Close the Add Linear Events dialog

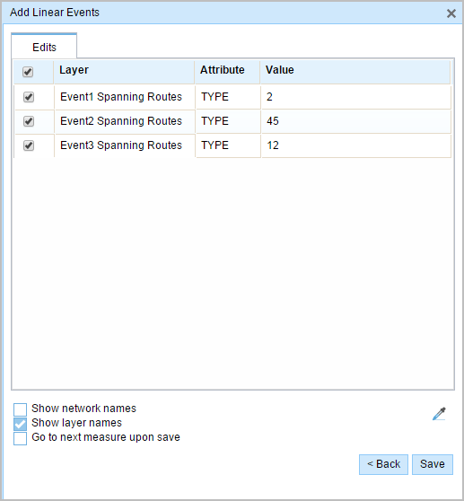451,13
